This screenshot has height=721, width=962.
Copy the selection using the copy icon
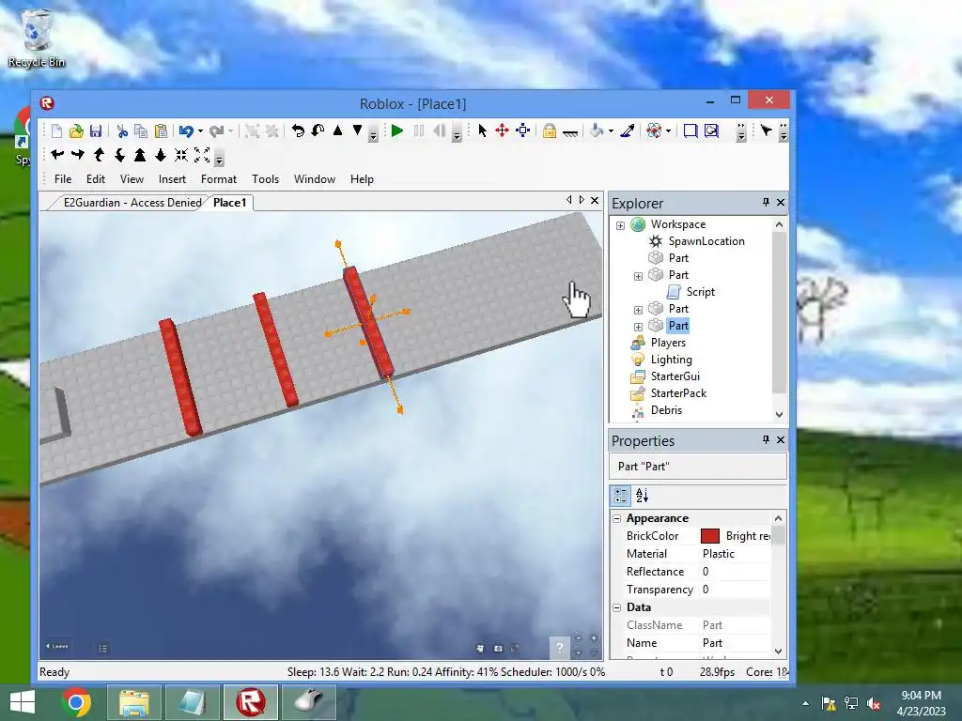tap(141, 130)
